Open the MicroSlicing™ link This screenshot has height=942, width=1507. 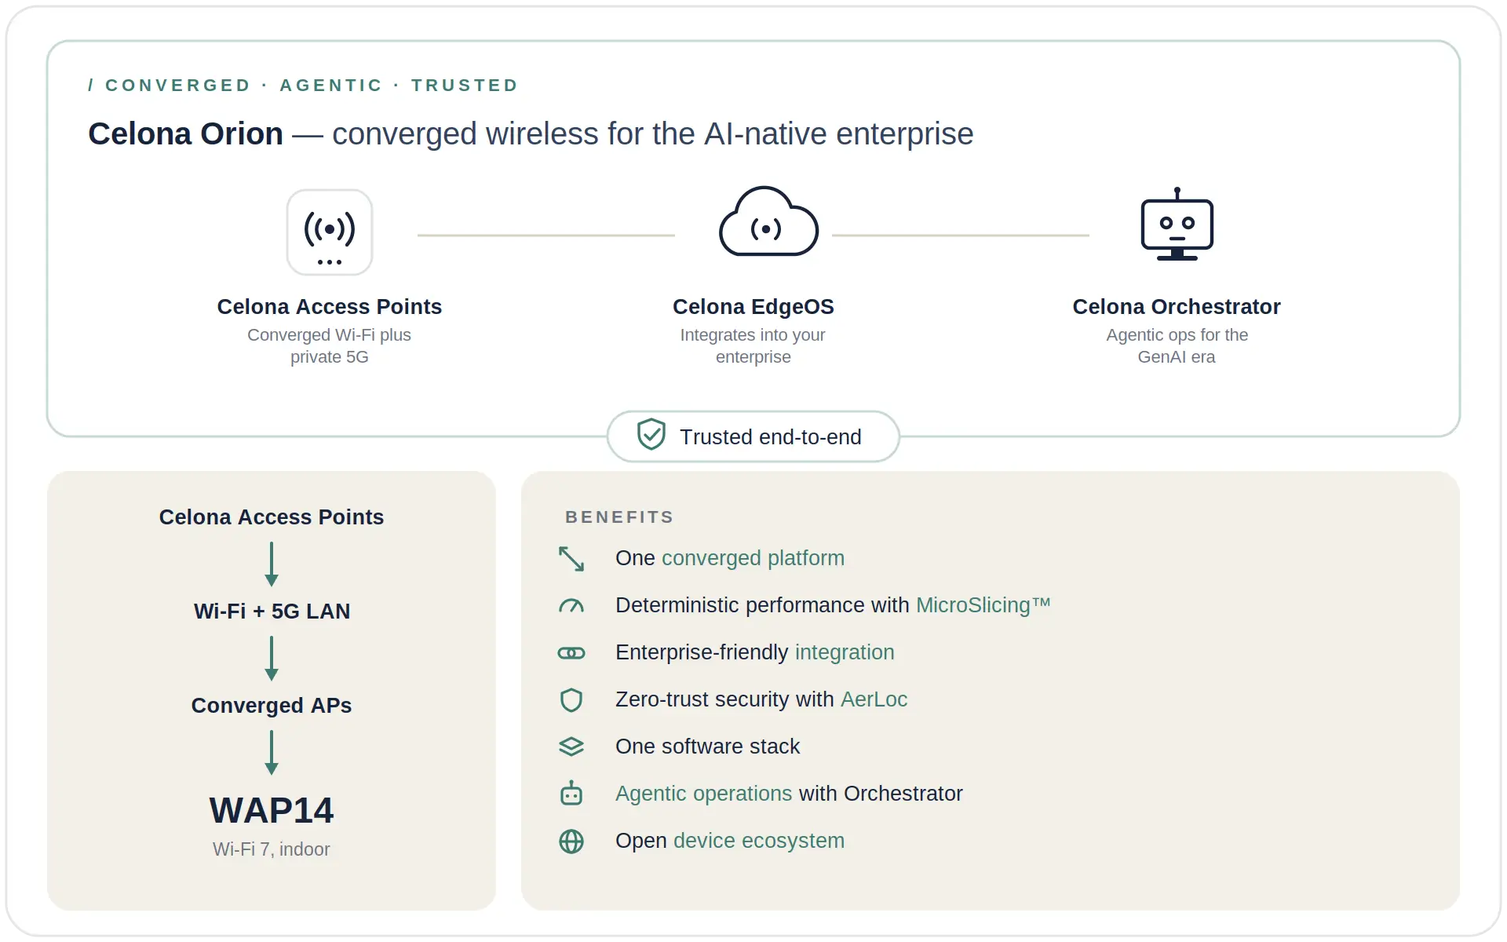pos(983,605)
